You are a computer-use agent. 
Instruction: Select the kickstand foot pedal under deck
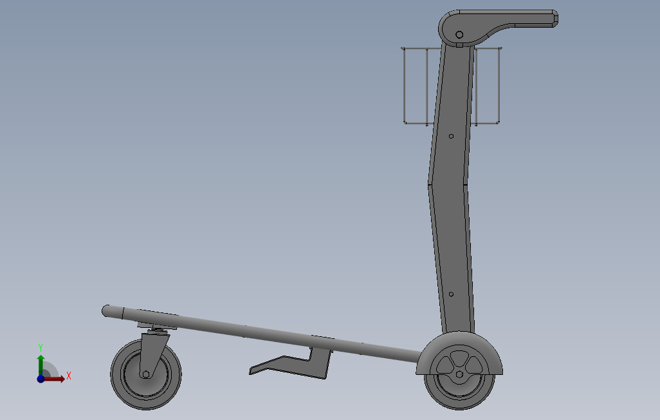pos(290,363)
